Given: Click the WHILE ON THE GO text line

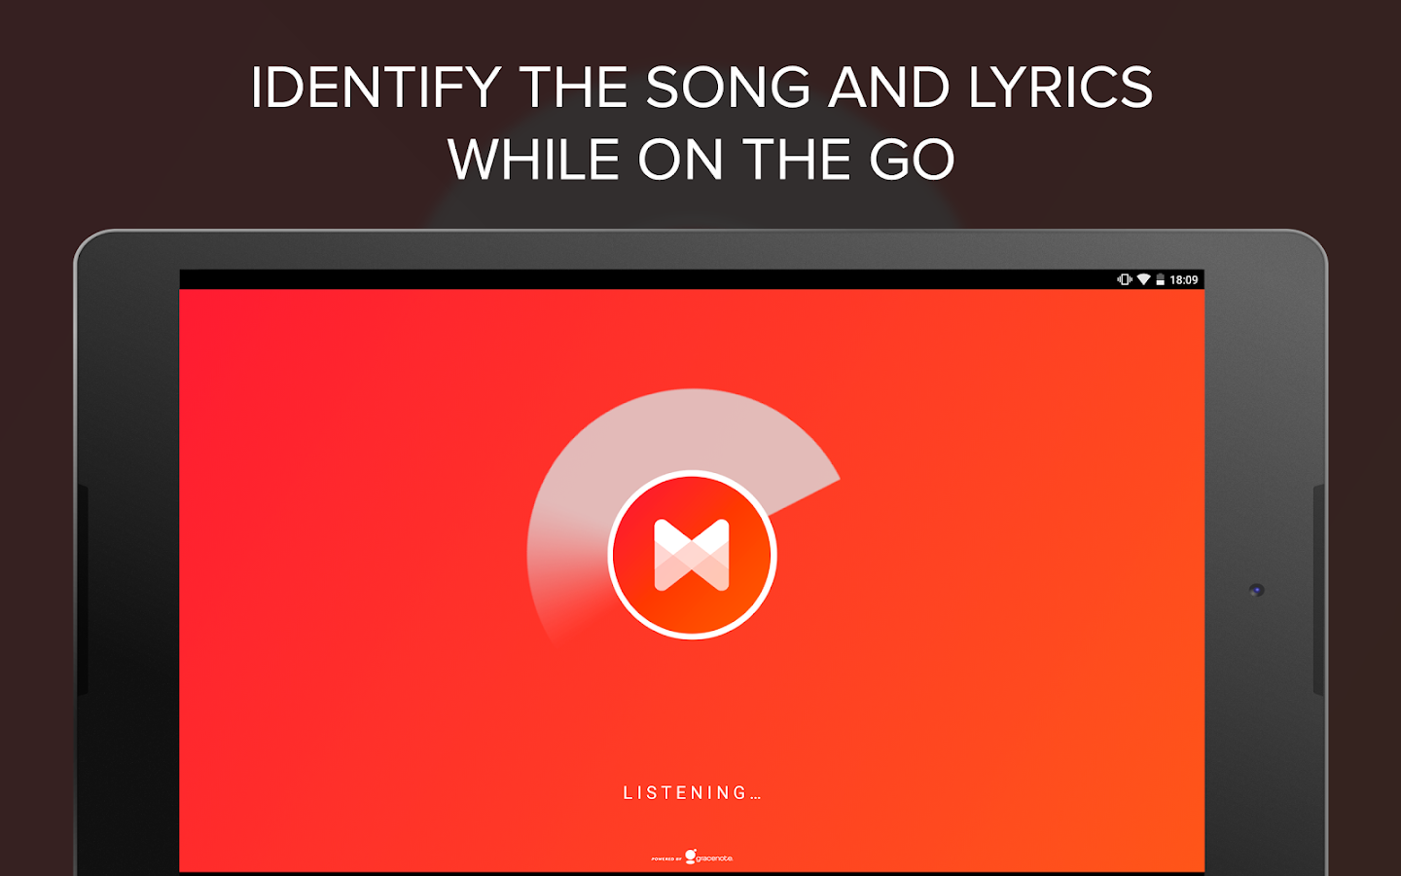Looking at the screenshot, I should (701, 160).
